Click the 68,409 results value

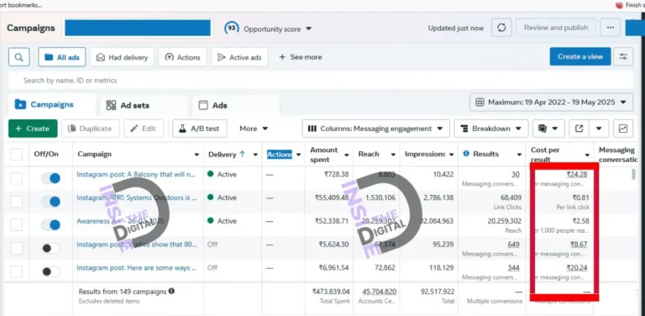pos(511,197)
